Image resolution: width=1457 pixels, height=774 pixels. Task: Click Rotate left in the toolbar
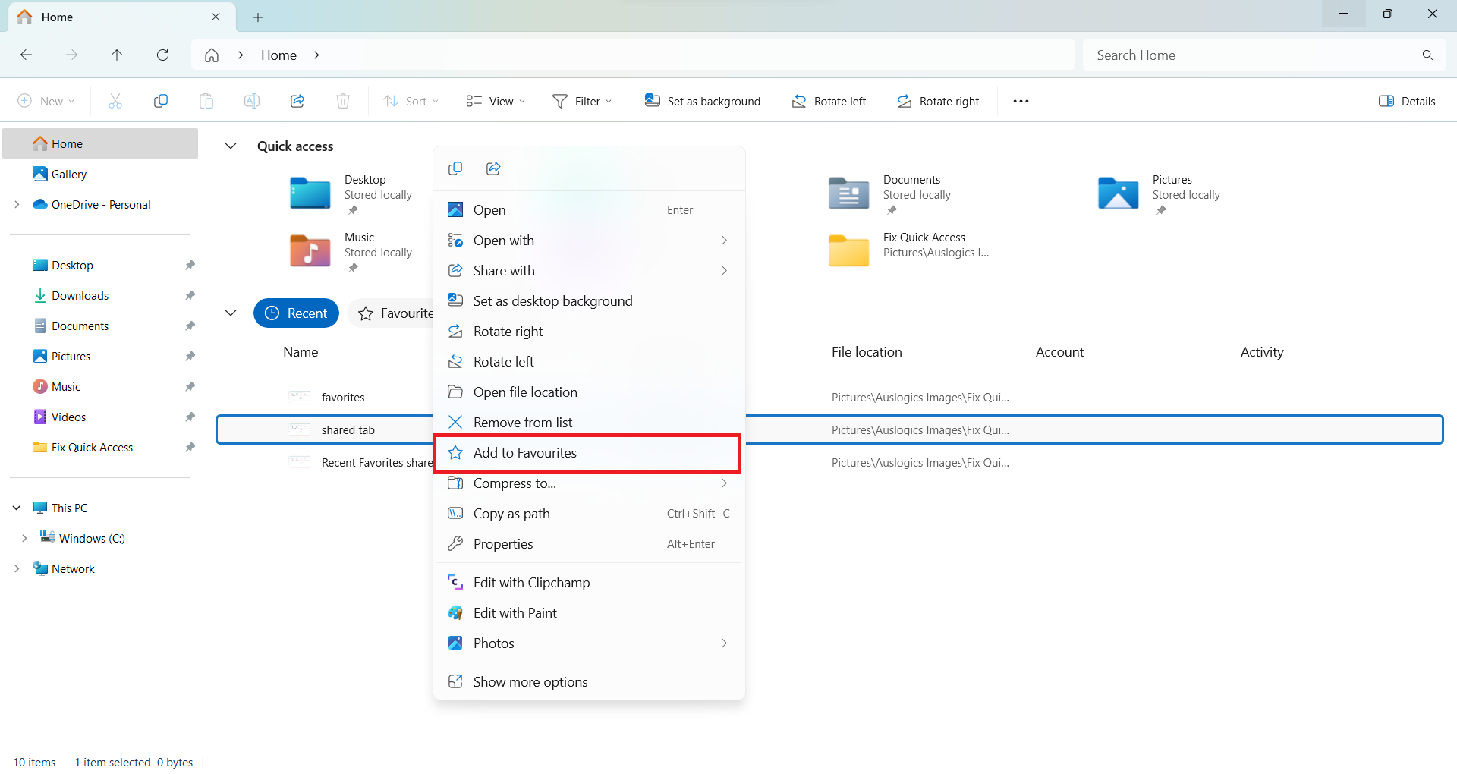(829, 101)
